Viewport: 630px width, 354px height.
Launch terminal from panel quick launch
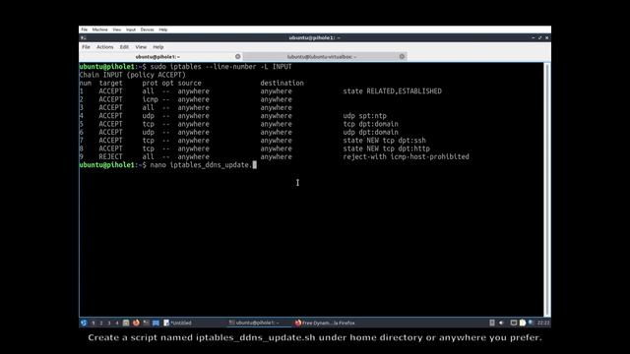point(146,323)
